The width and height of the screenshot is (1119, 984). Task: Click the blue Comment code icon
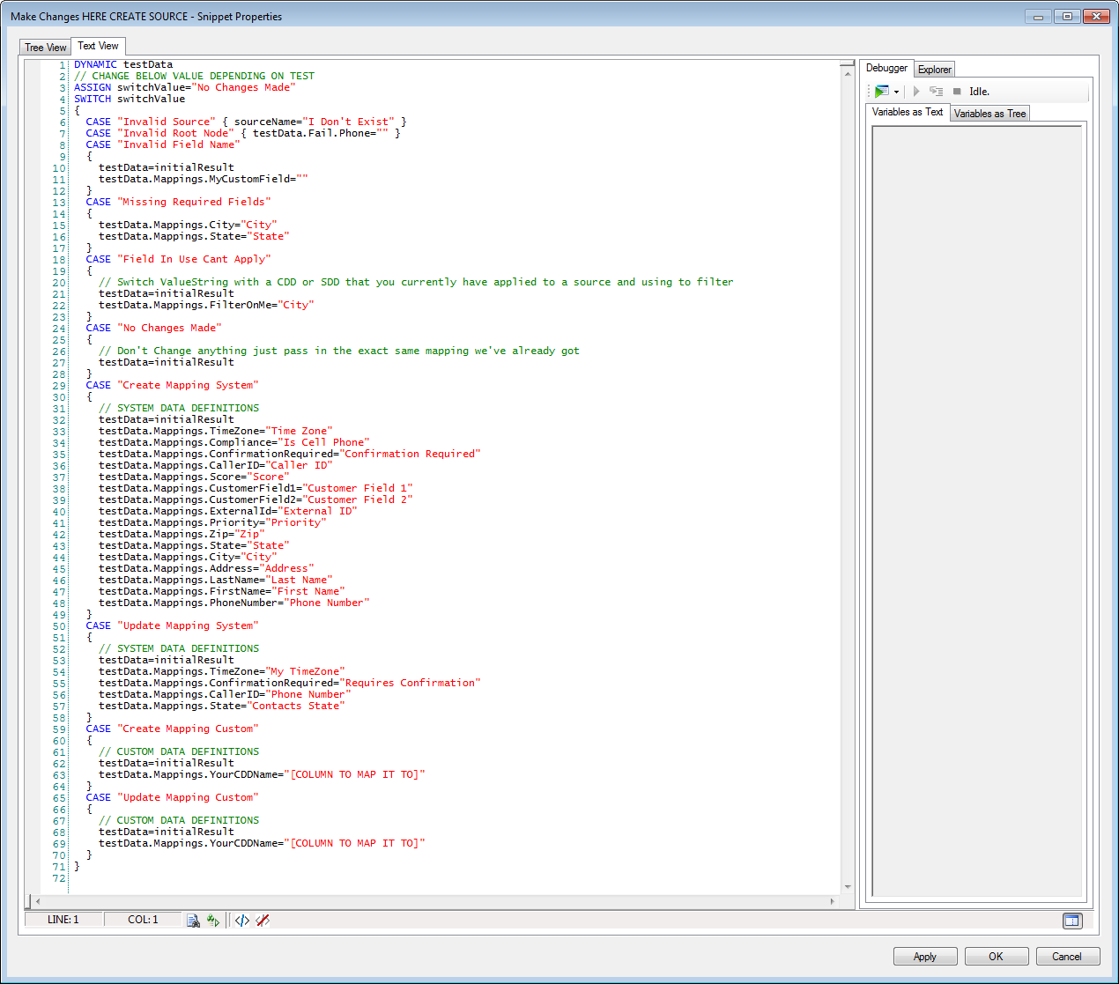241,921
